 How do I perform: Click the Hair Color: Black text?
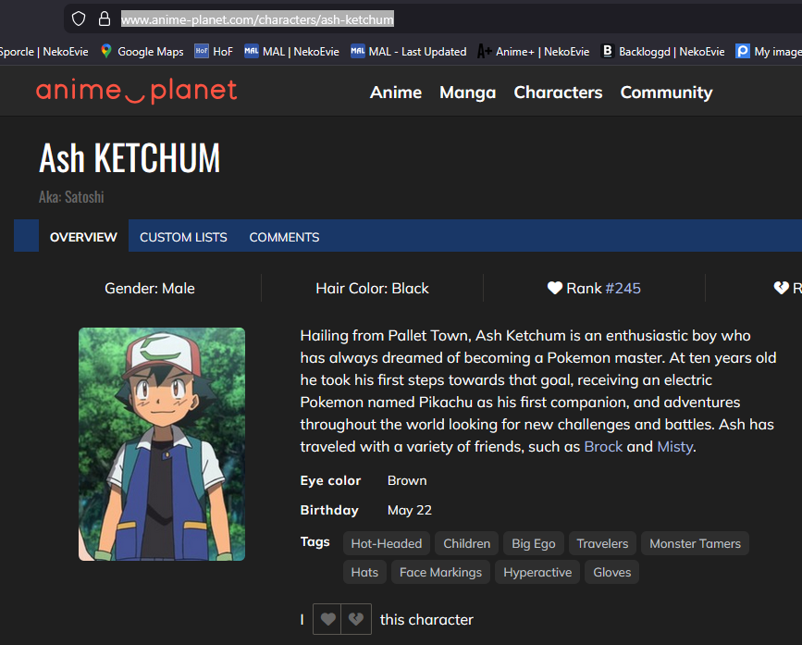click(x=373, y=289)
